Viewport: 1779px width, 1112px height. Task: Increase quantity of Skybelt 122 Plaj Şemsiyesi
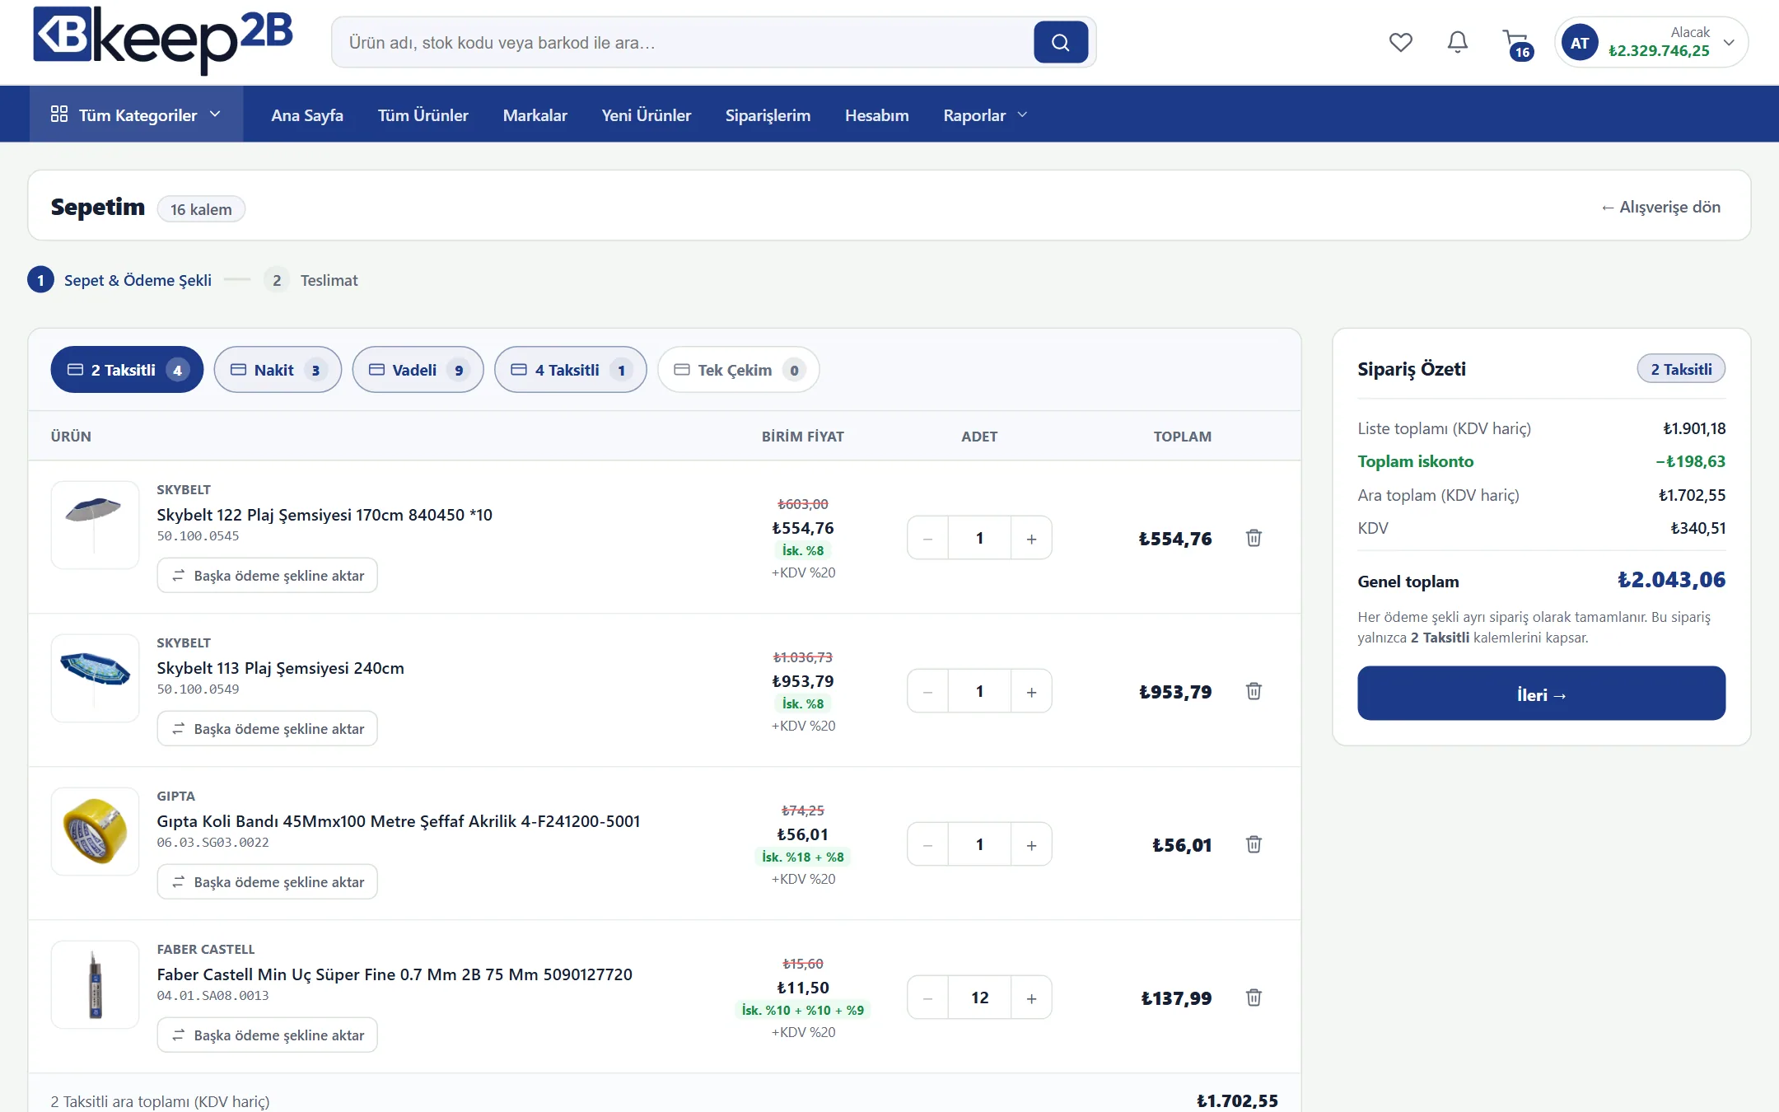[x=1031, y=538]
